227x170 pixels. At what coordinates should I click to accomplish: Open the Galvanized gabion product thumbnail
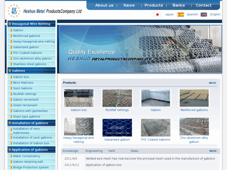pyautogui.click(x=117, y=128)
